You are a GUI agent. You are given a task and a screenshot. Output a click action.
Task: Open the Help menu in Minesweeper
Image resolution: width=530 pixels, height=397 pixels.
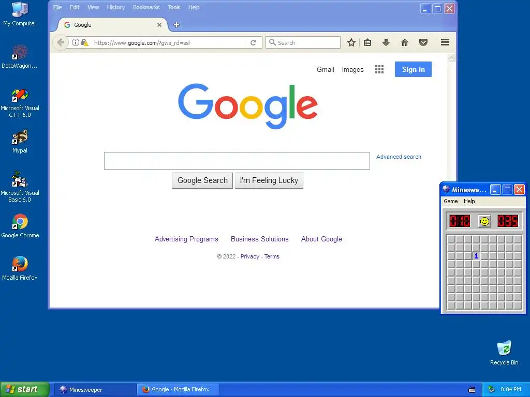pos(469,201)
